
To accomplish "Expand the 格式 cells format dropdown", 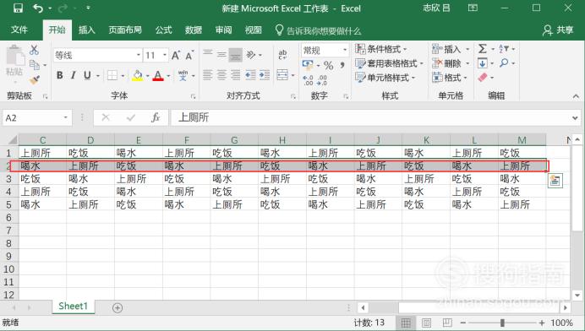I will click(450, 78).
